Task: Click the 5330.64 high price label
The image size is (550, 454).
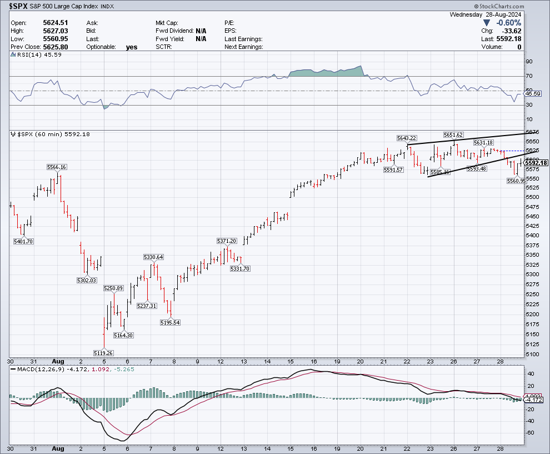Action: 154,257
